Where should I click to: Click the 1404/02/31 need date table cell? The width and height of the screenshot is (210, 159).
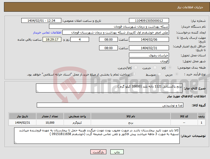point(22,123)
